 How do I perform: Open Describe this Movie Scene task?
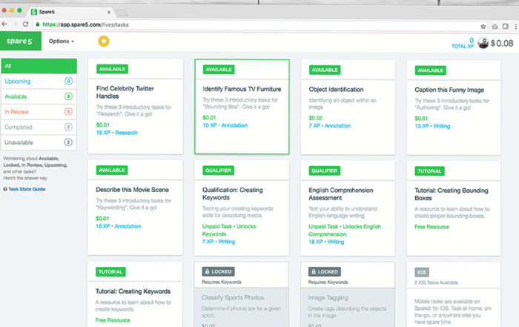[135, 208]
